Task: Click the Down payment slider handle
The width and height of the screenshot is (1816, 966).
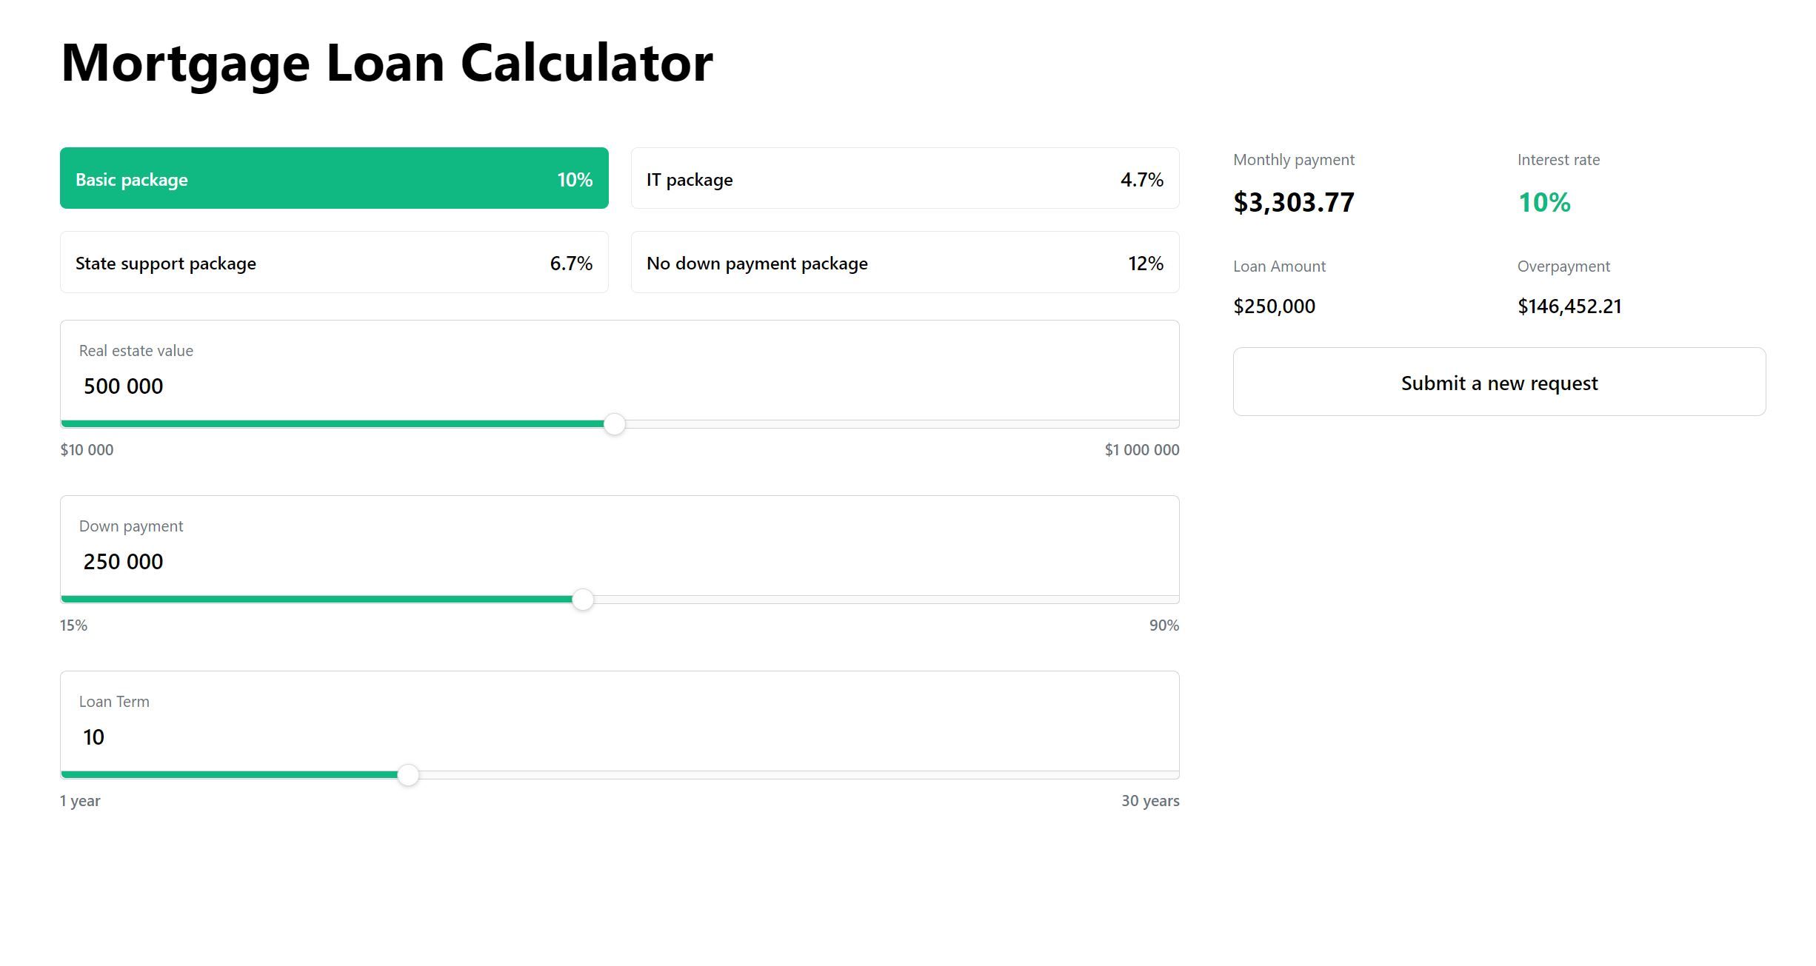Action: tap(583, 600)
